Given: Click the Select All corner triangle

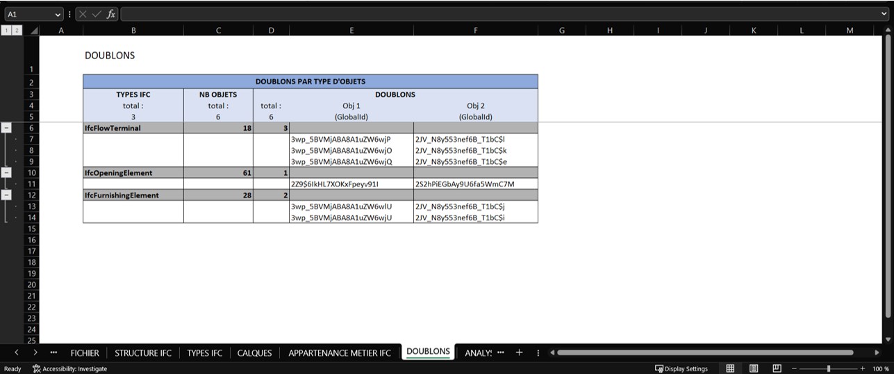Looking at the screenshot, I should (34, 30).
